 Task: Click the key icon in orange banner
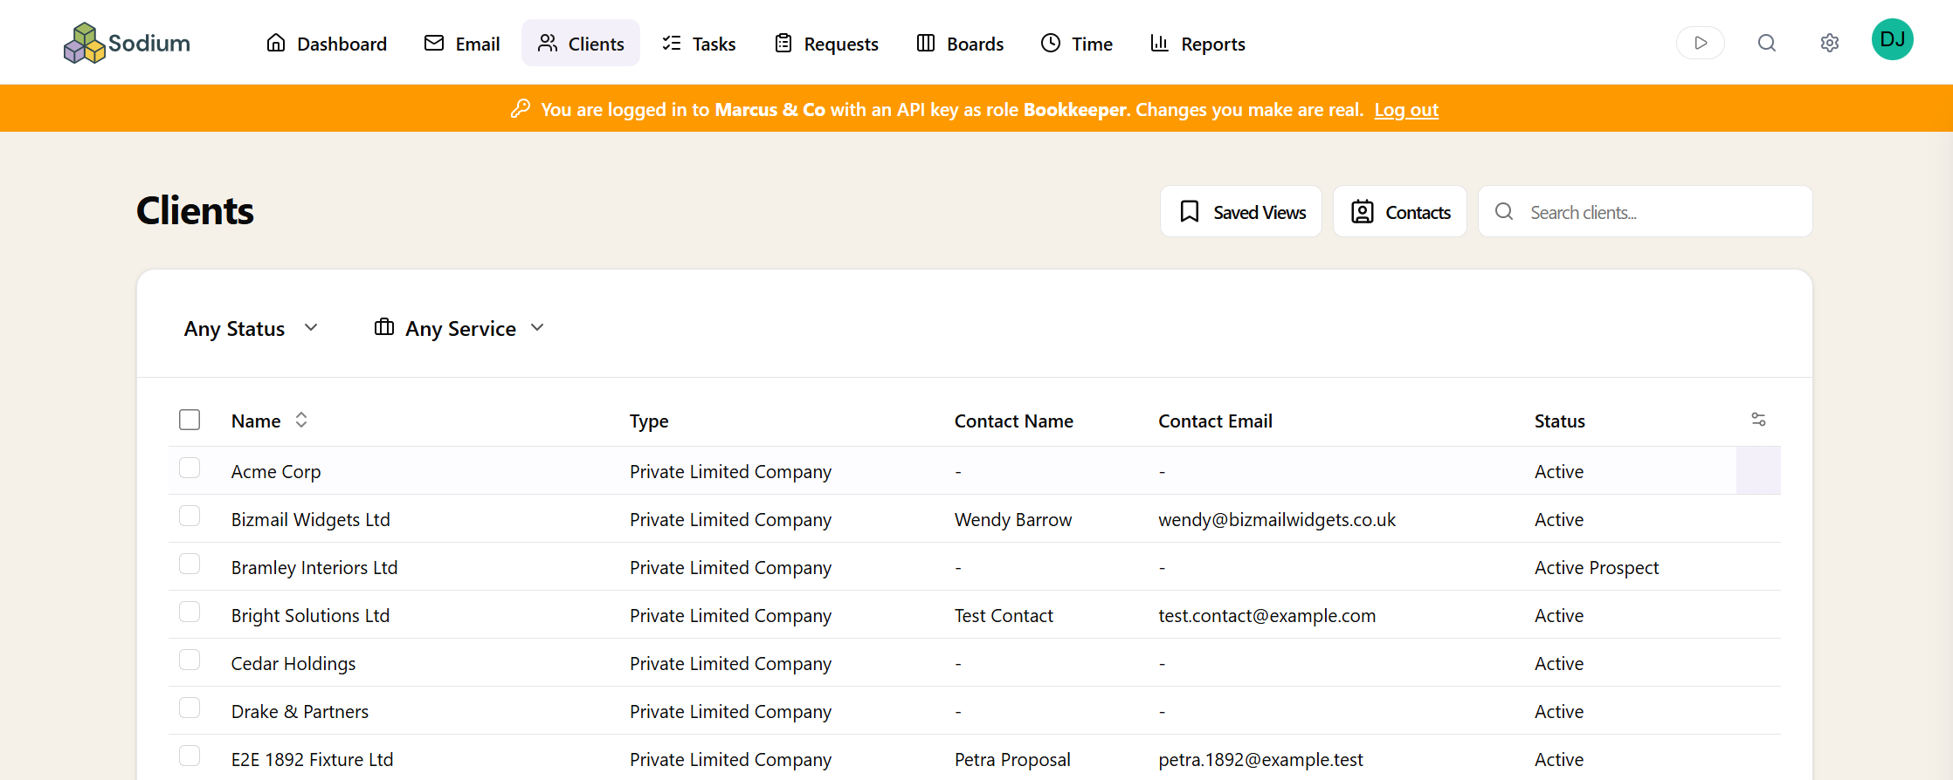[521, 109]
